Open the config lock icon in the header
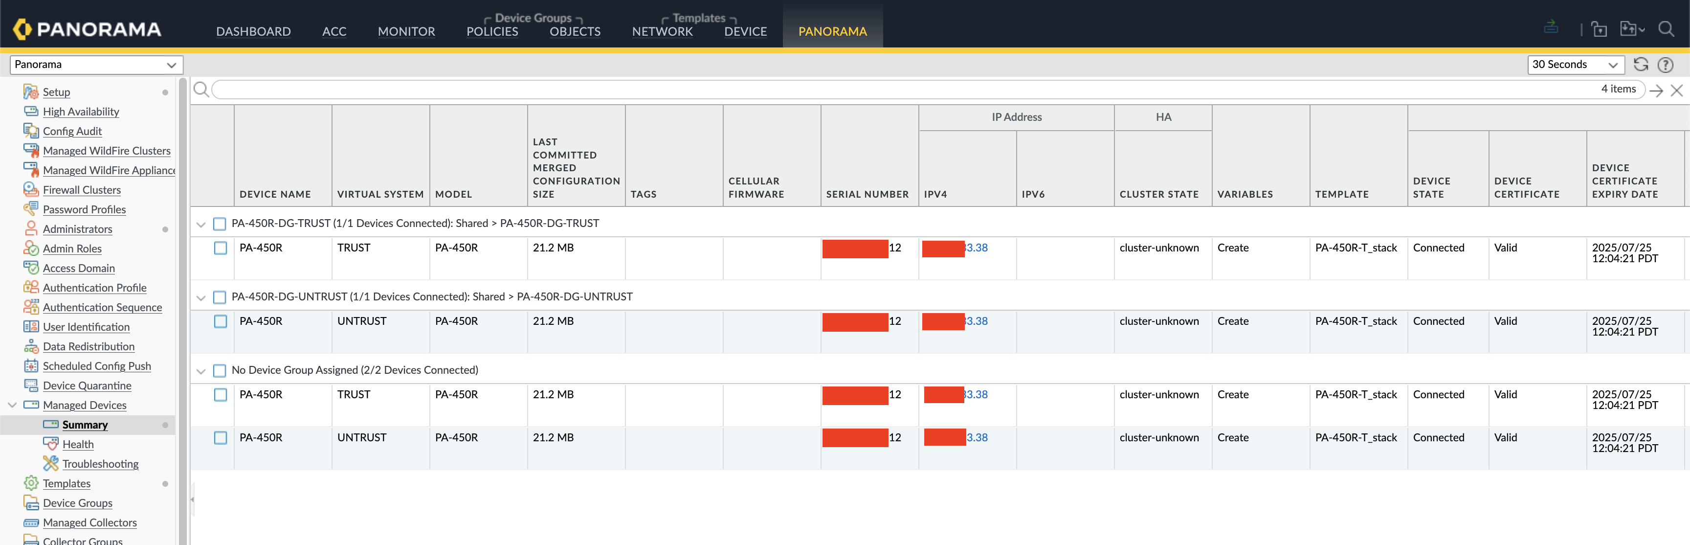 click(1599, 29)
